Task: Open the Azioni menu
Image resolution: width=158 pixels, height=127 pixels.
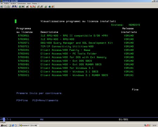Action: tap(29, 4)
